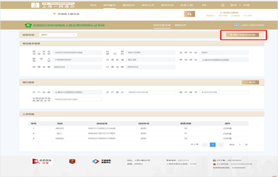This screenshot has height=177, width=278.
Task: Click the 登录 login link
Action: 233,5
